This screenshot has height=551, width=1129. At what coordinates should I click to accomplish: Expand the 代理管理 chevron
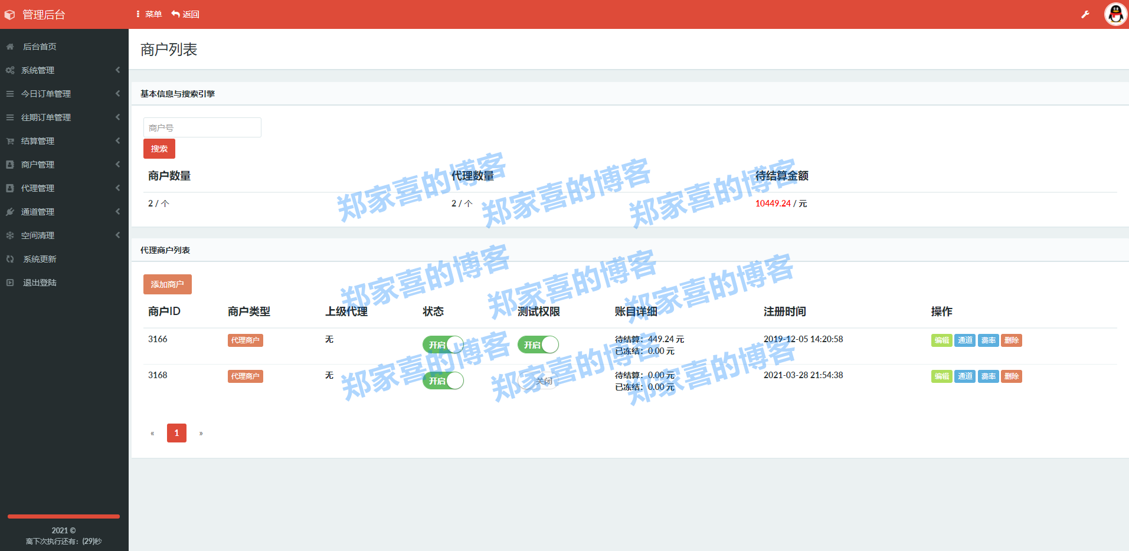click(x=117, y=188)
